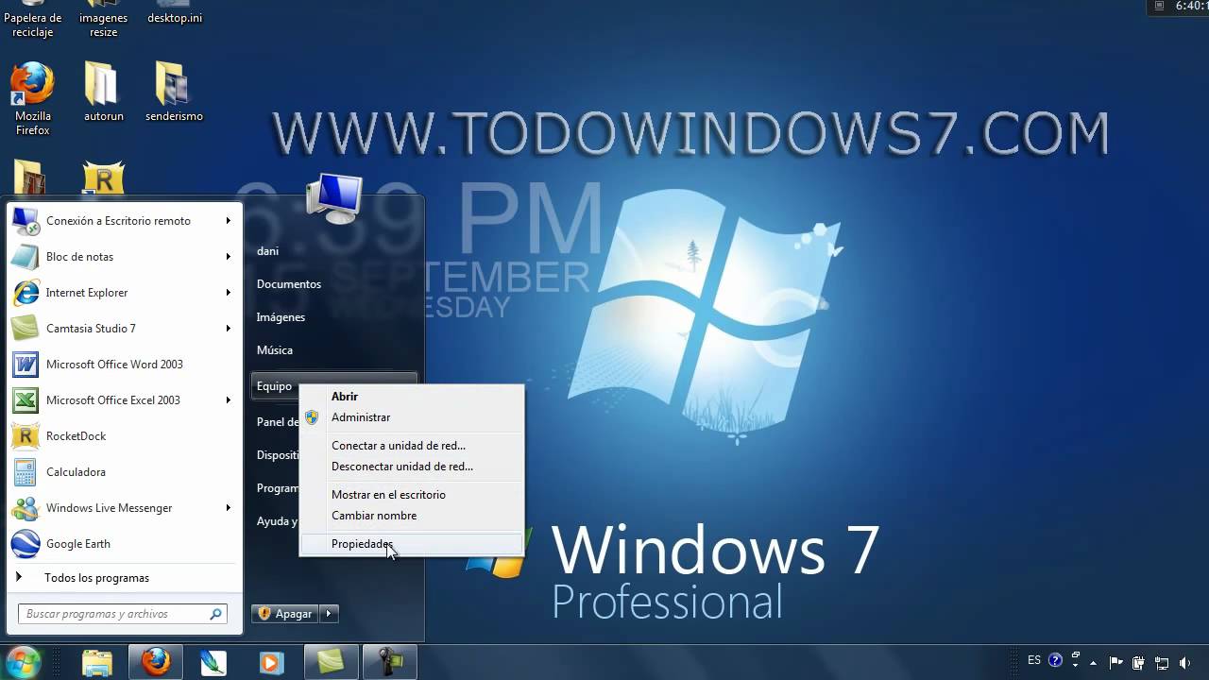
Task: Select Conectar a unidad de red...
Action: 412,446
